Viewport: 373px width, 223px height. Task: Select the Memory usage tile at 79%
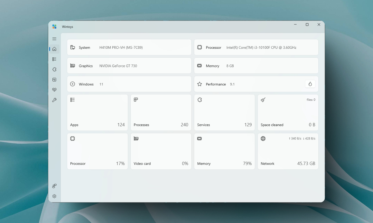[224, 151]
